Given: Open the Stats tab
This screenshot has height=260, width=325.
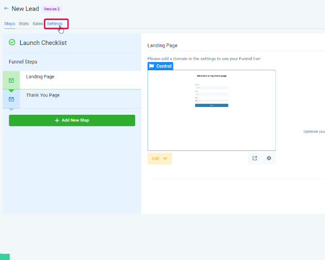Looking at the screenshot, I should [x=24, y=24].
